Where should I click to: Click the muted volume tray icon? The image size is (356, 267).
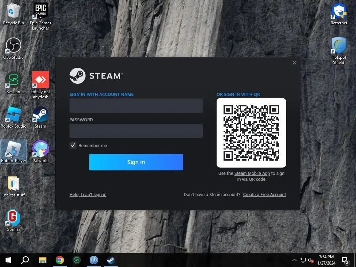pyautogui.click(x=311, y=260)
